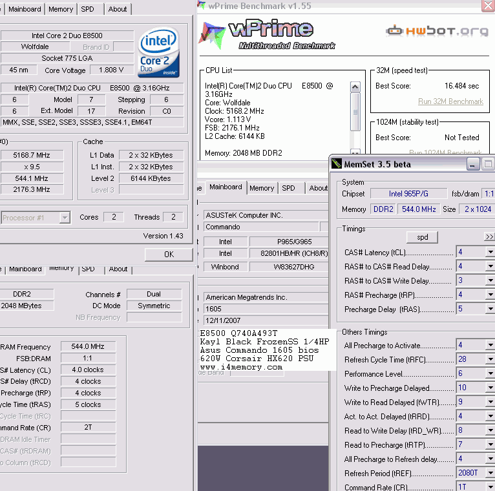Screen dimensions: 495x491
Task: Click the 2080T refresh period value
Action: point(470,473)
